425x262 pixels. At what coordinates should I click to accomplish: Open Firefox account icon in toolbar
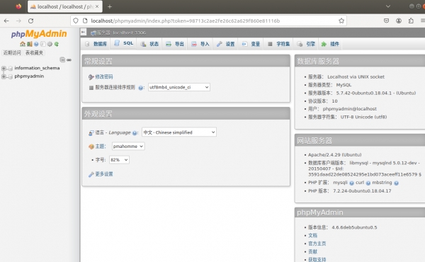point(399,21)
